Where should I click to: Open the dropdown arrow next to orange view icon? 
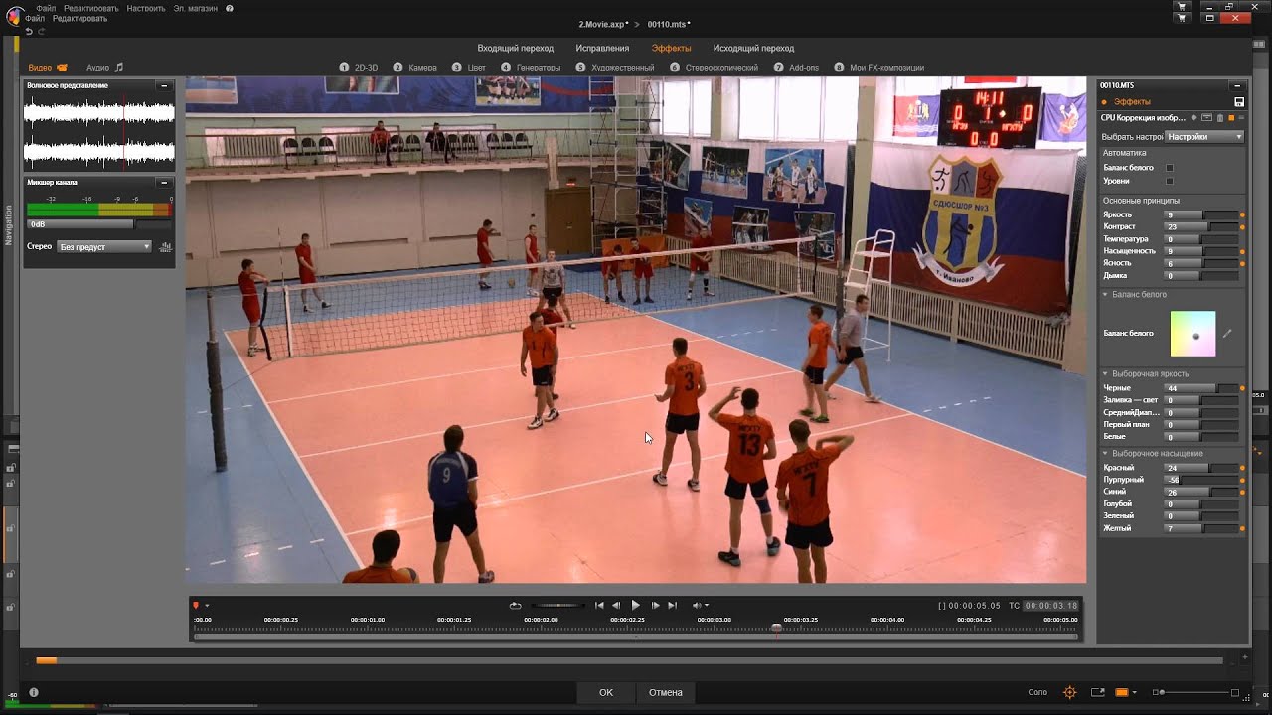pyautogui.click(x=1135, y=692)
